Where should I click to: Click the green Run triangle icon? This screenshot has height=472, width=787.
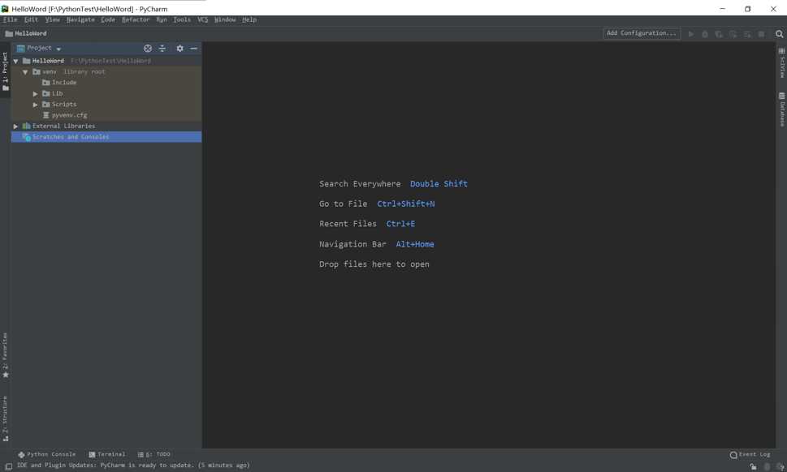tap(690, 33)
